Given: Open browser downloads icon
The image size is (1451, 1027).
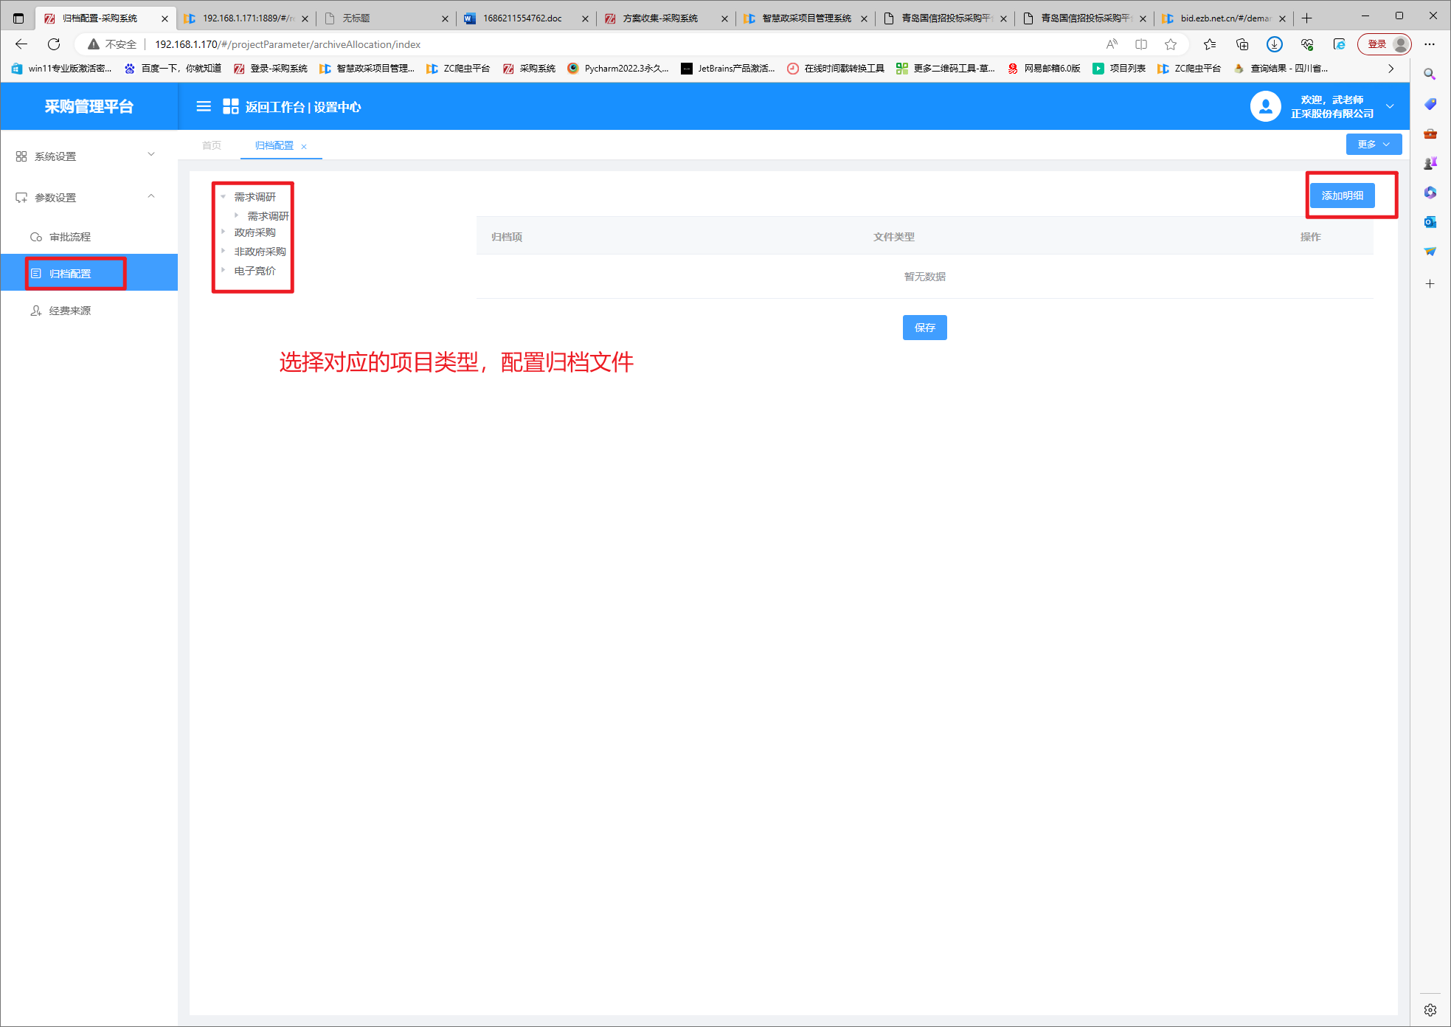Looking at the screenshot, I should 1274,44.
